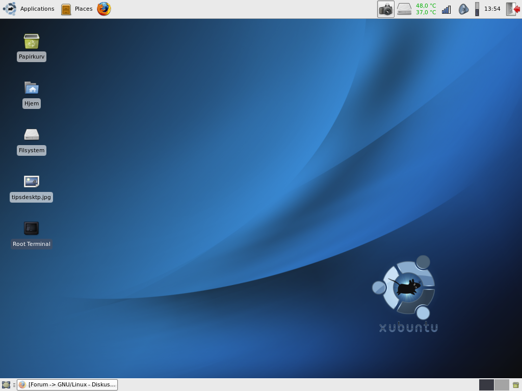Switch to the first dark workspace in pager
The height and width of the screenshot is (391, 522).
click(486, 385)
